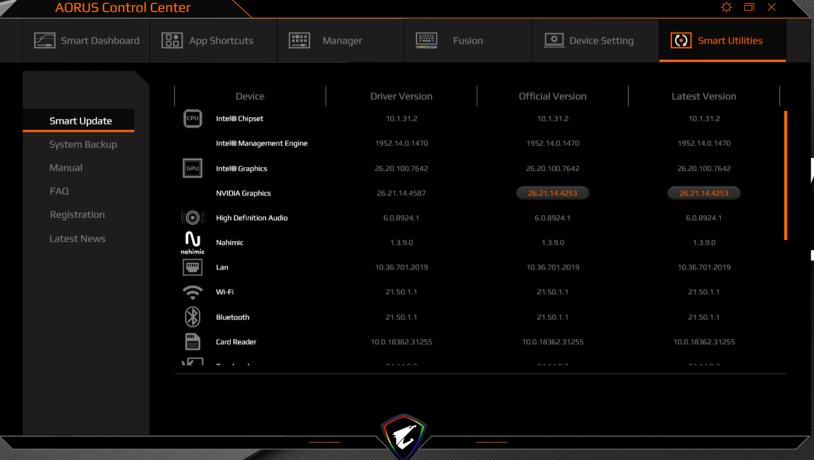Click NVIDIA Official Version 26.21.14.4253 button
Image resolution: width=814 pixels, height=460 pixels.
point(552,193)
